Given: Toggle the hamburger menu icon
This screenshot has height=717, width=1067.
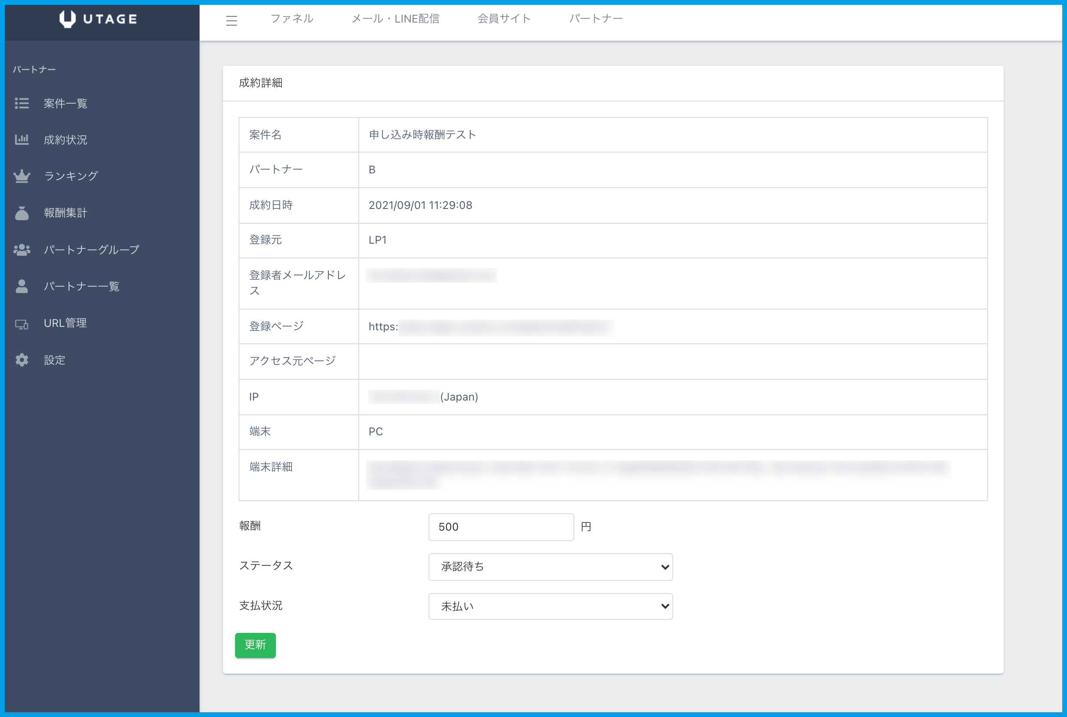Looking at the screenshot, I should click(232, 20).
